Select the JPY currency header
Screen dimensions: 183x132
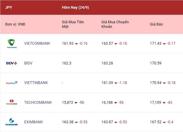coord(8,8)
